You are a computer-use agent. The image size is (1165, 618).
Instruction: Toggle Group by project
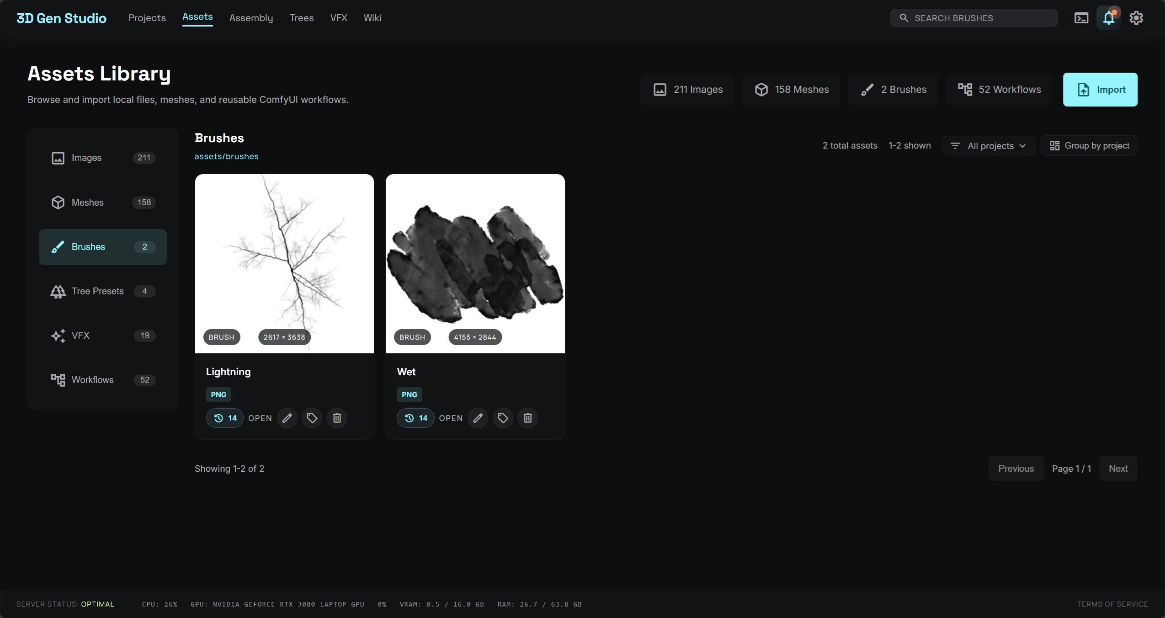click(x=1089, y=146)
